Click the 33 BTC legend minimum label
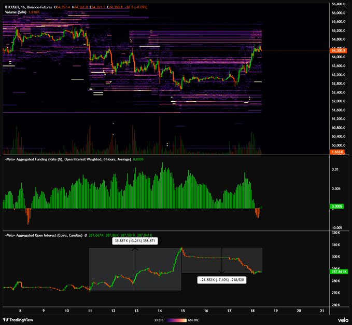Screen dimensions: 352x325 point(159,320)
